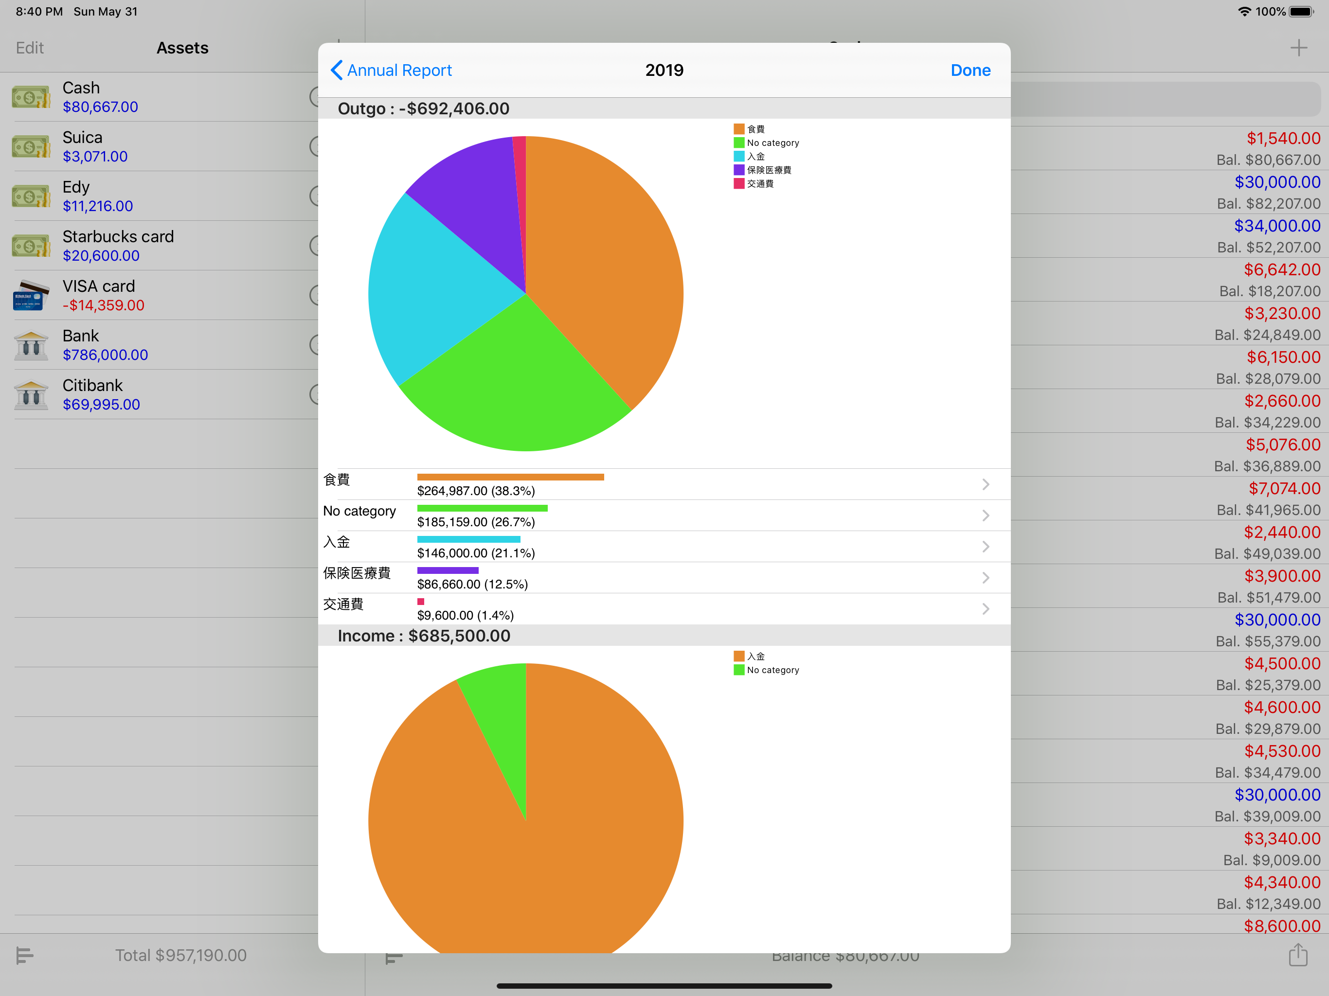1329x996 pixels.
Task: Select the $146,000.00 (21.1%) amount
Action: (476, 553)
